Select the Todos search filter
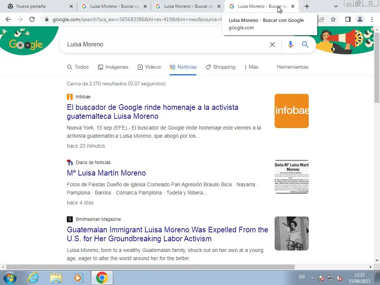Screen dimensions: 380x285 click(78, 67)
